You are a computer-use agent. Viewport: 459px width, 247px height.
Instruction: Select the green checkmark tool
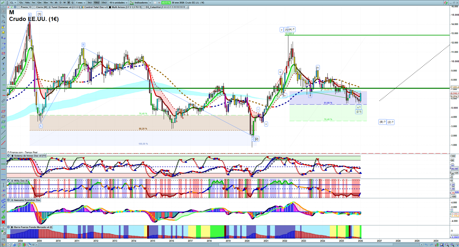coord(3,212)
